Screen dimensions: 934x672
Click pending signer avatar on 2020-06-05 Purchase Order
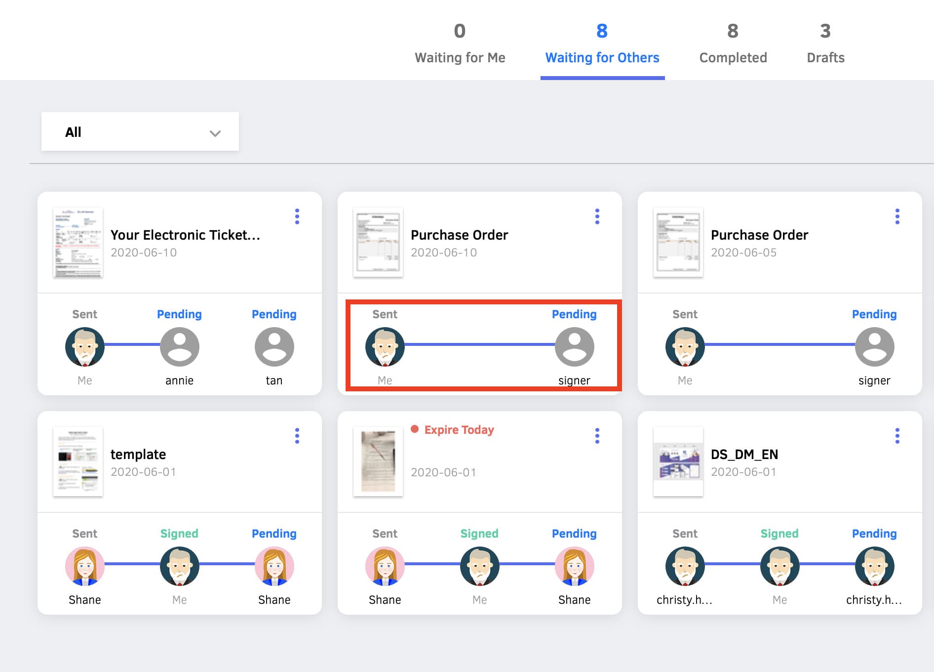coord(874,347)
